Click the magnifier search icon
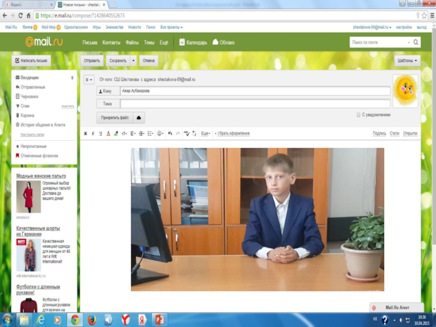 tap(416, 43)
